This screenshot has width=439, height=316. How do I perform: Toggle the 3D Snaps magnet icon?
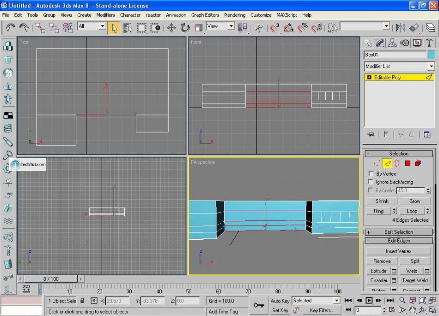click(274, 28)
